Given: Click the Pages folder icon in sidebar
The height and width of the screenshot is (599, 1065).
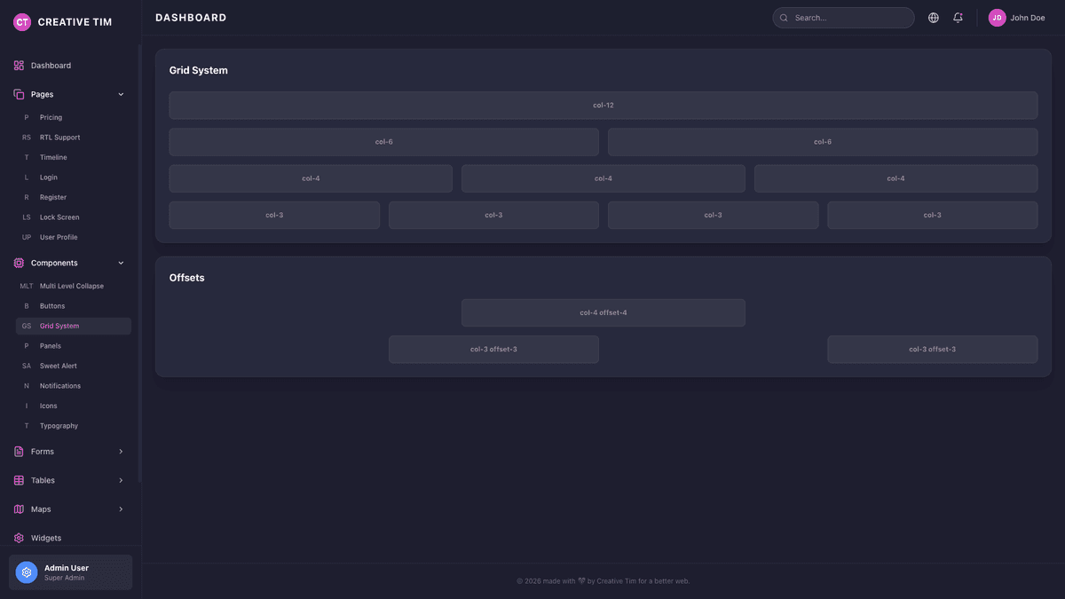Looking at the screenshot, I should (x=17, y=93).
